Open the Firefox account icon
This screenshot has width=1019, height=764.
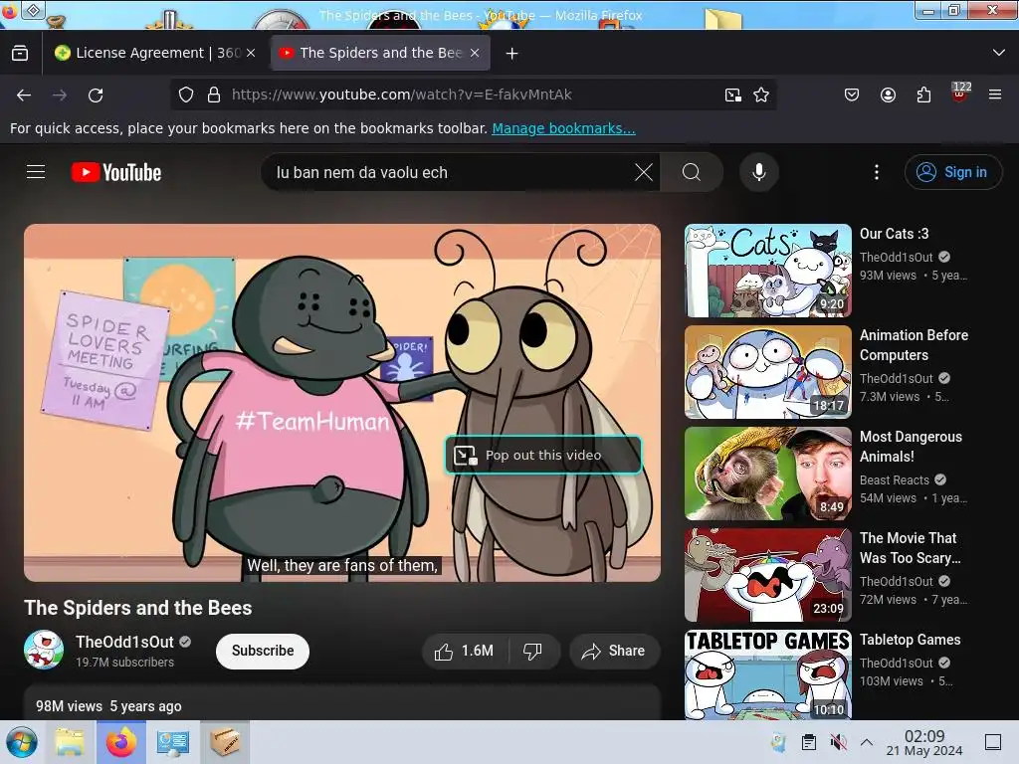pos(888,95)
